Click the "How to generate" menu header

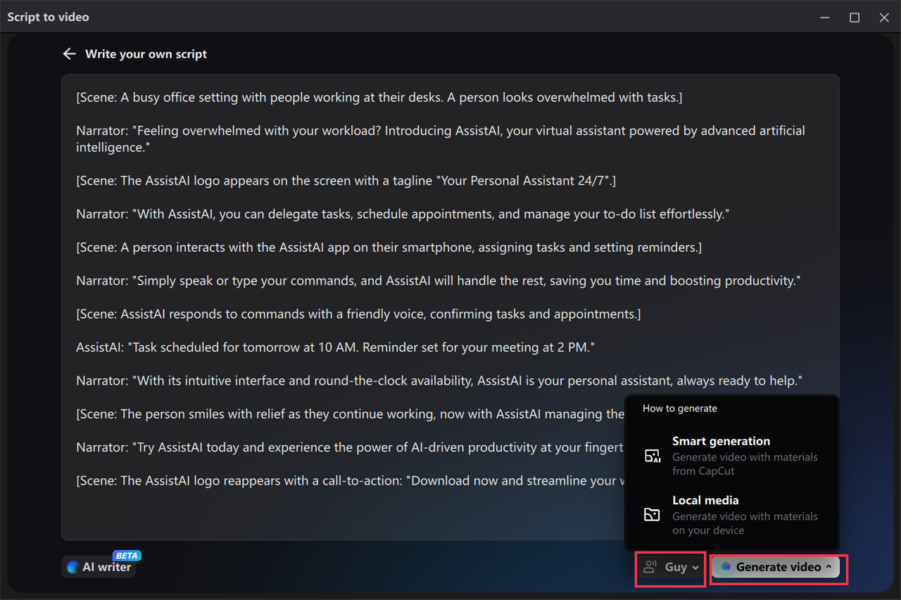[680, 408]
